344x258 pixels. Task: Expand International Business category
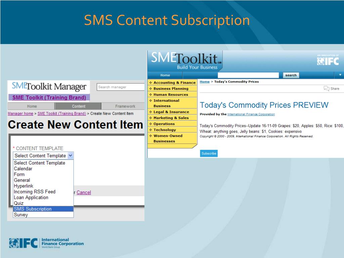tap(172, 103)
